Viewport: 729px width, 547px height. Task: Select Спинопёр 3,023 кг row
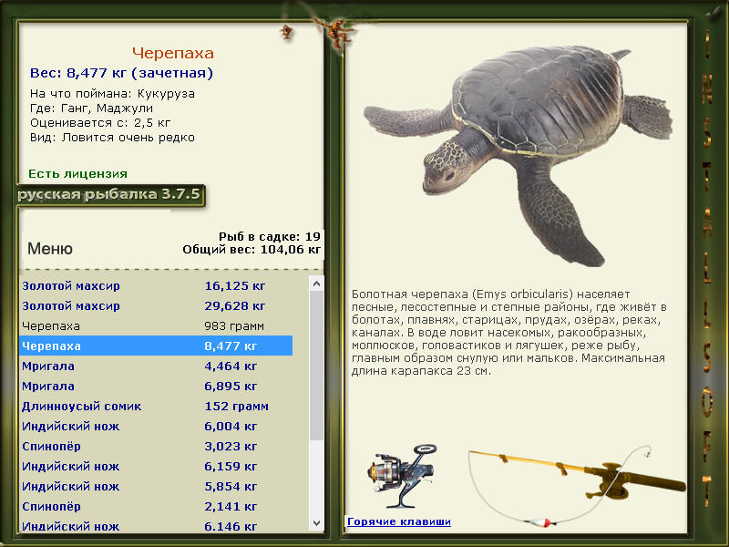156,446
